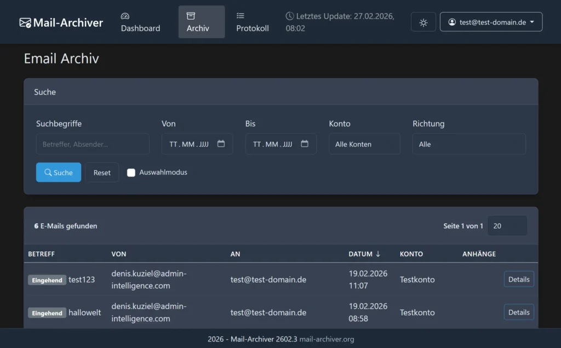Click the Protokoll list icon
Screen dimensions: 561x348
(x=241, y=16)
